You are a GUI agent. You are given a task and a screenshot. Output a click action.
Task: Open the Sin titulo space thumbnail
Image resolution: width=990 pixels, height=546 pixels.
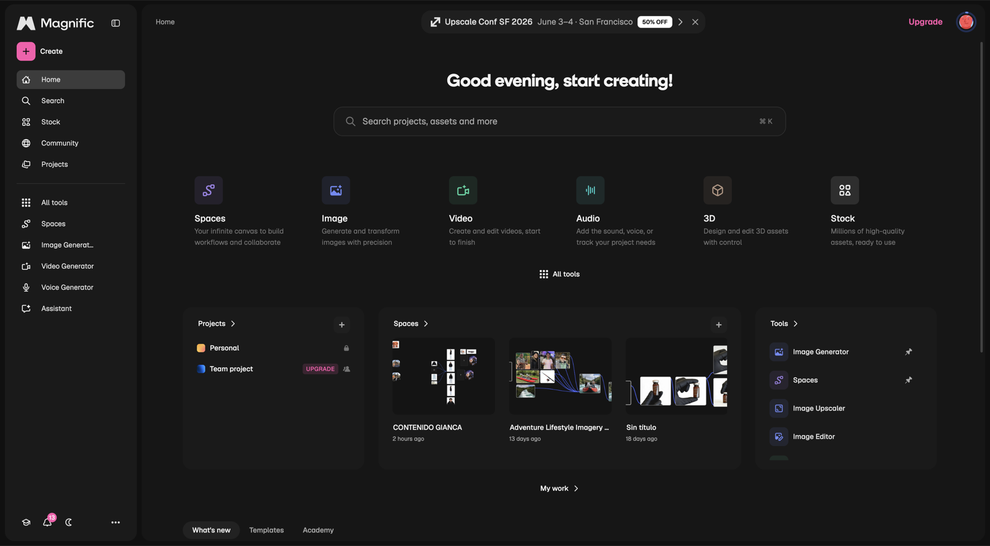[676, 376]
